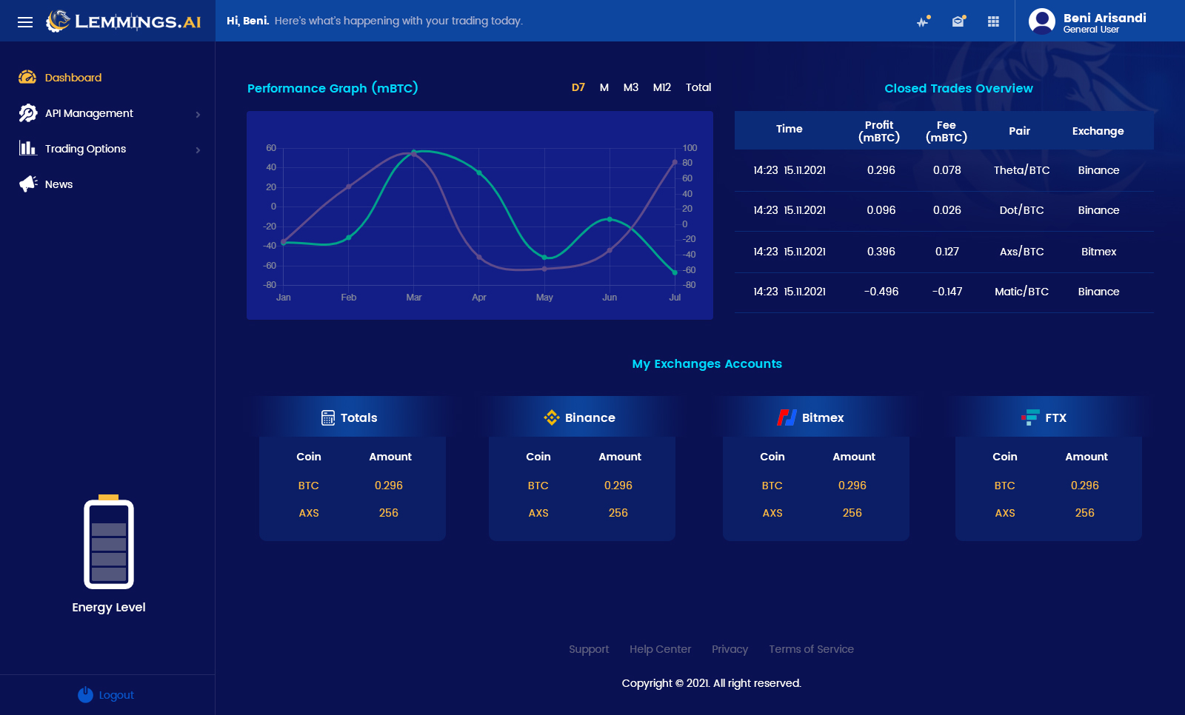
Task: Click the 0.078 fee value
Action: (x=947, y=170)
